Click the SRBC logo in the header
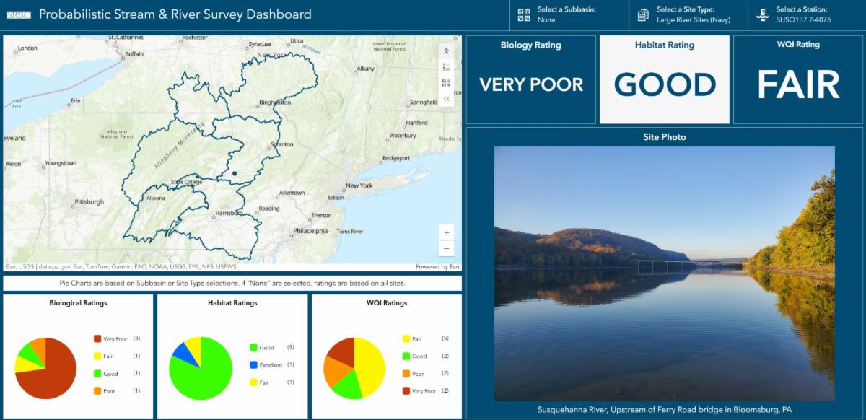This screenshot has width=866, height=420. click(x=18, y=14)
